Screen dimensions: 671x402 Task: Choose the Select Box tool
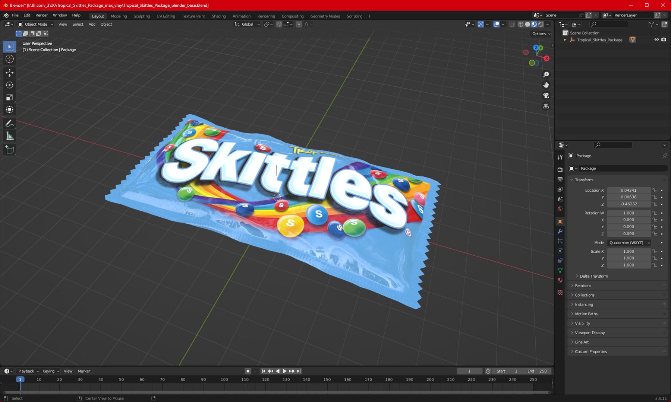pos(10,47)
